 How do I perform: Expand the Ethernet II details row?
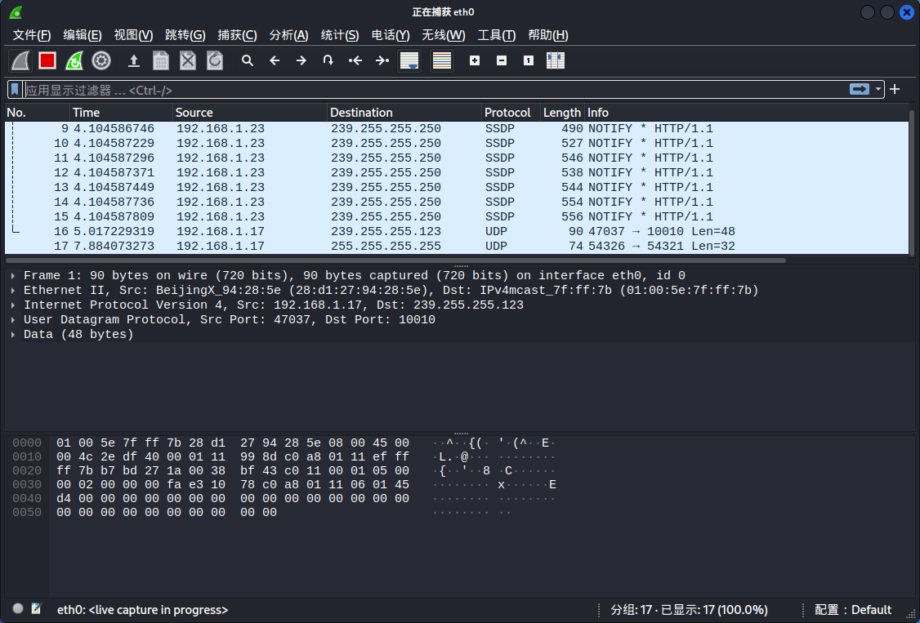click(x=13, y=290)
